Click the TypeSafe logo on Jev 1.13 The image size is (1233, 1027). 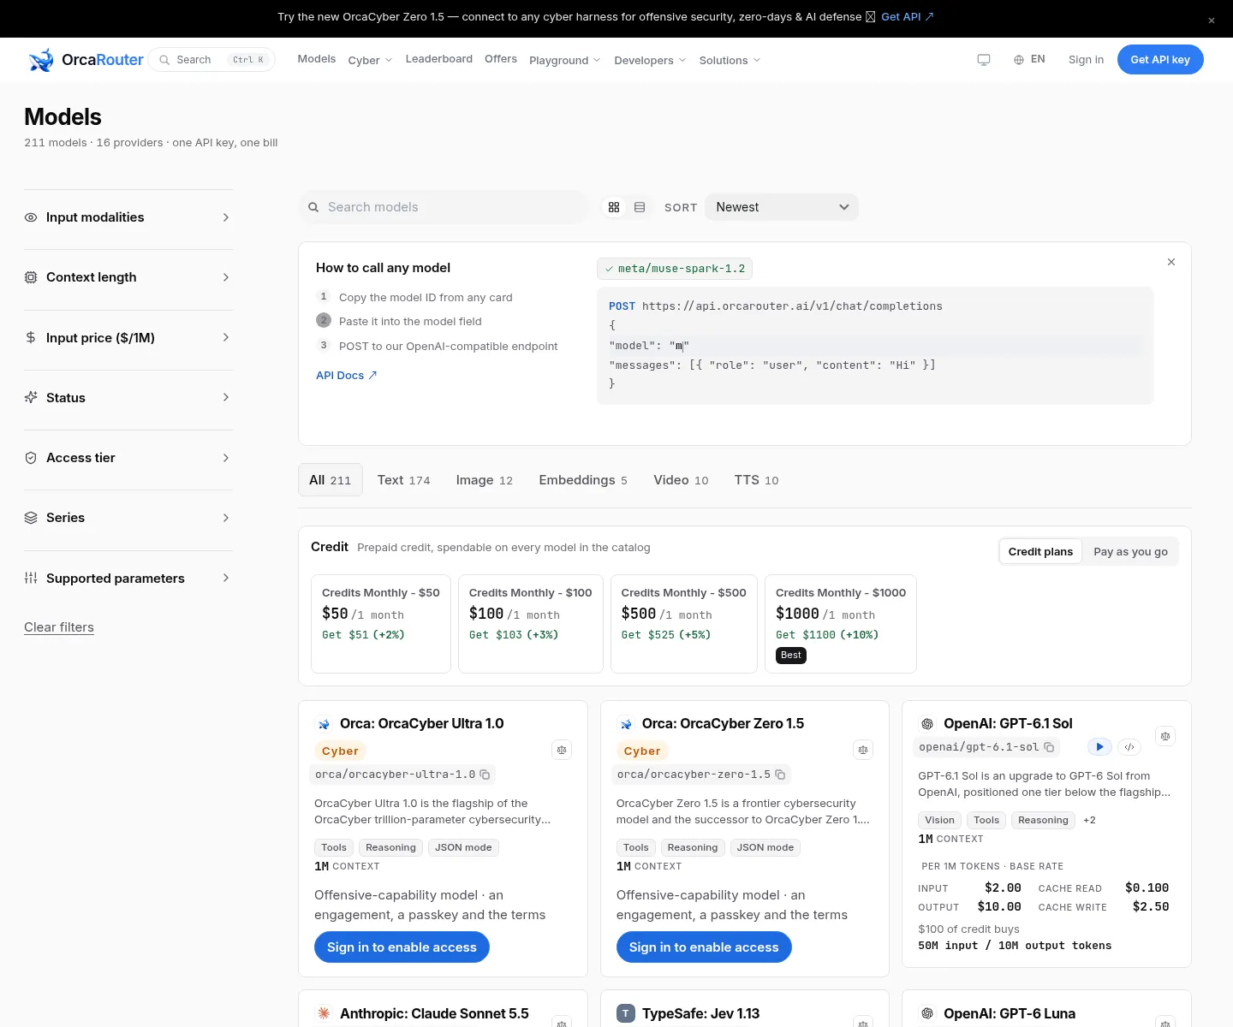coord(626,1013)
